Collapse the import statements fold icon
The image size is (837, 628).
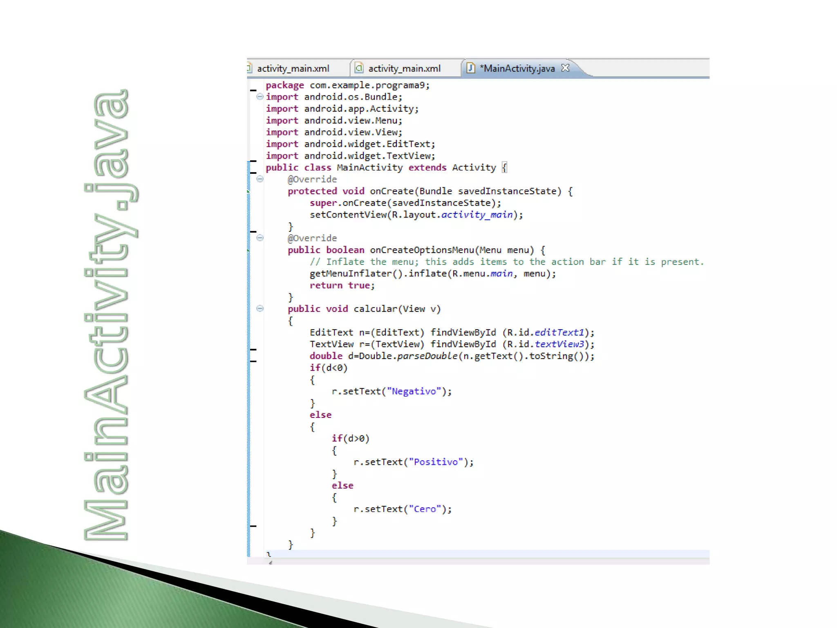coord(260,97)
